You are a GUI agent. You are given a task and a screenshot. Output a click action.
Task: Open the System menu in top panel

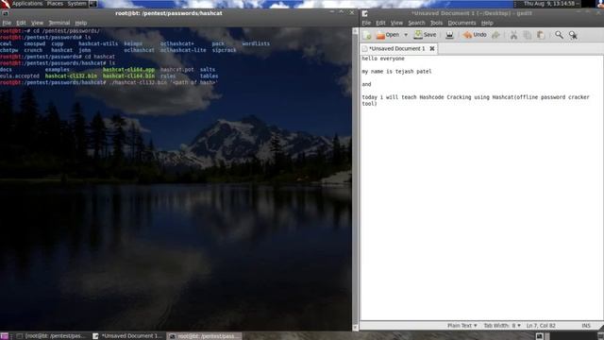76,4
